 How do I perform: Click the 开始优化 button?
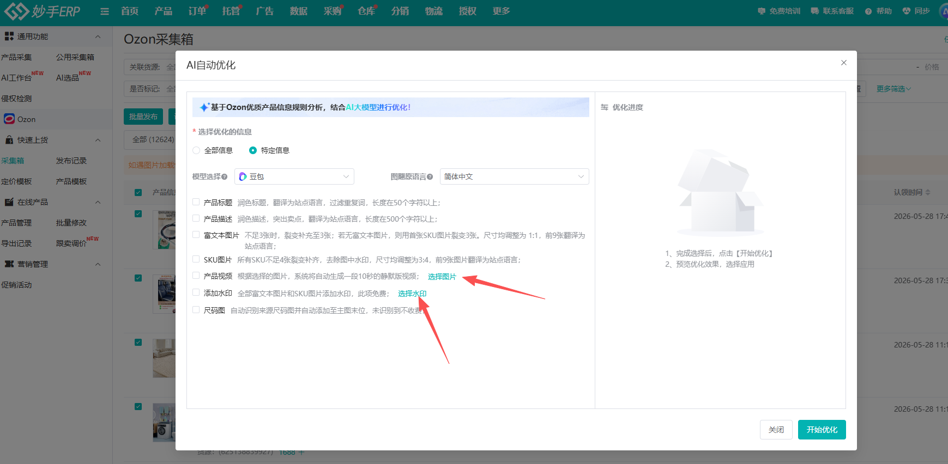[822, 430]
